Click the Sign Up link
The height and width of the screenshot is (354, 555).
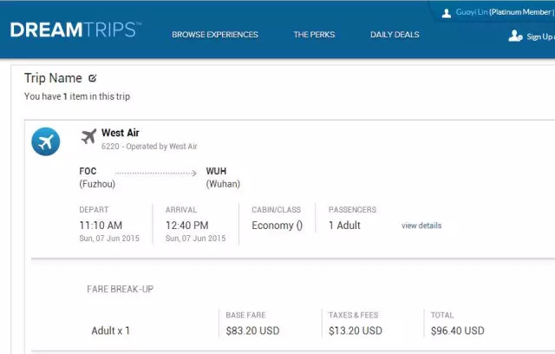(539, 36)
